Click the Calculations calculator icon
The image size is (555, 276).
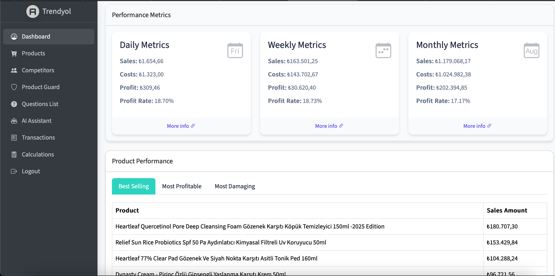click(14, 155)
